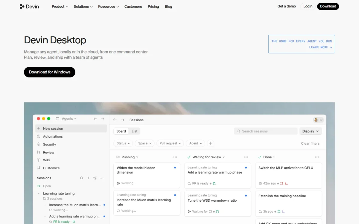The image size is (359, 224).
Task: Open the Resources menu dropdown
Action: [x=108, y=6]
